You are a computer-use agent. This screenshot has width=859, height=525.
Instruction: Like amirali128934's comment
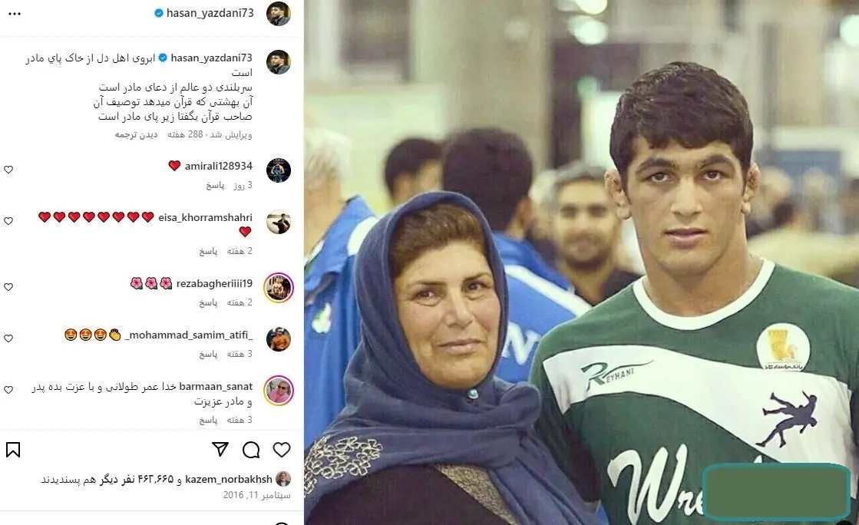coord(8,170)
